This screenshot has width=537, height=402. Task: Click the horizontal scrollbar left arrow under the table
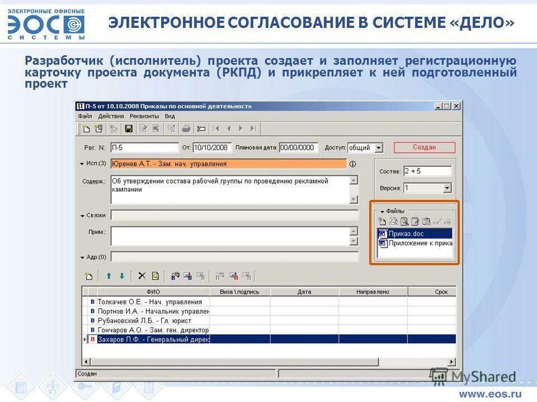click(x=86, y=362)
